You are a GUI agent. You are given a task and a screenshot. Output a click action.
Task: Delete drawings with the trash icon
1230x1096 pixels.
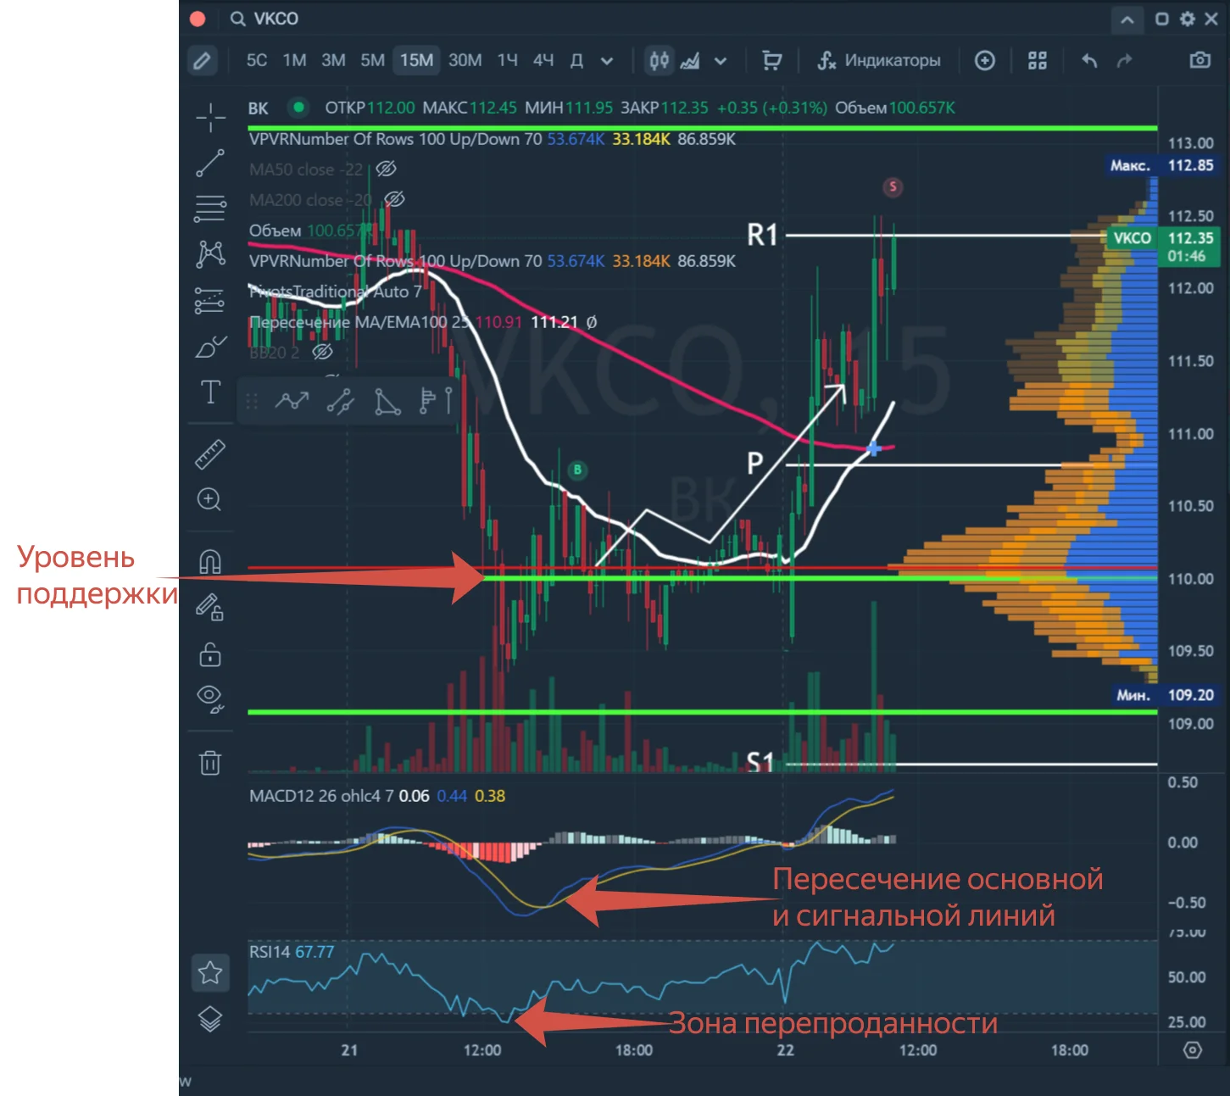pyautogui.click(x=210, y=763)
